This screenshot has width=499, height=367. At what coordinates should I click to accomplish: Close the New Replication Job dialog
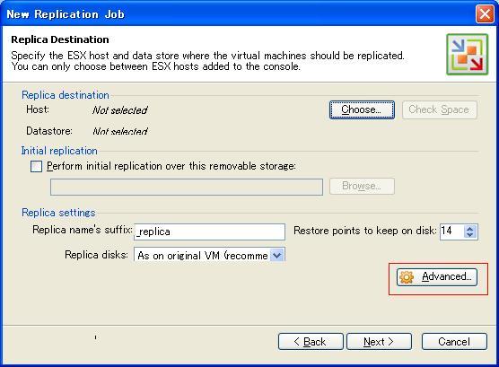coord(485,14)
